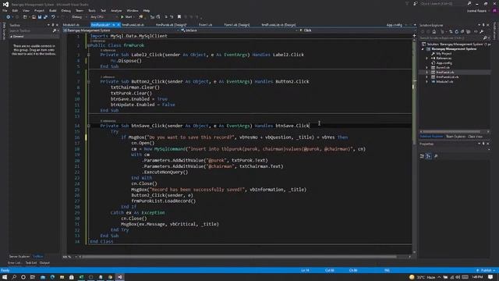Click the Refresh icon in Solution Explorer
This screenshot has width=499, height=281.
[x=456, y=31]
